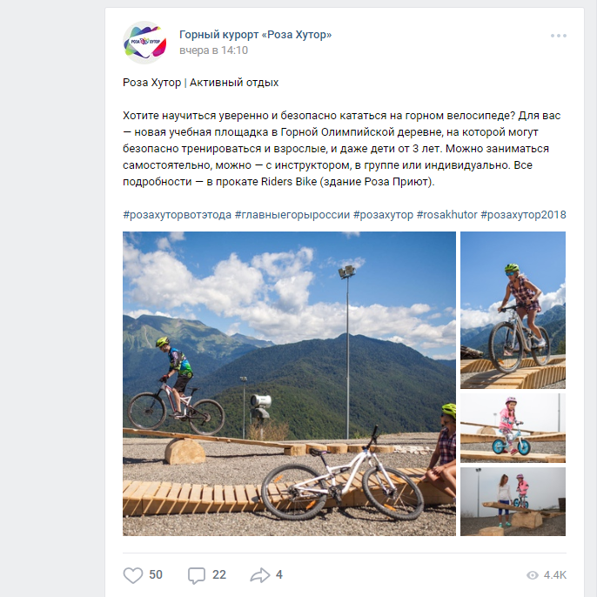Click the views eye icon
Image resolution: width=597 pixels, height=597 pixels.
pos(533,575)
